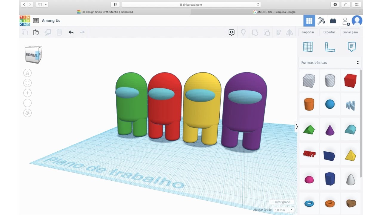The width and height of the screenshot is (382, 215).
Task: Open the Formas básicas dropdown
Action: coord(330,63)
